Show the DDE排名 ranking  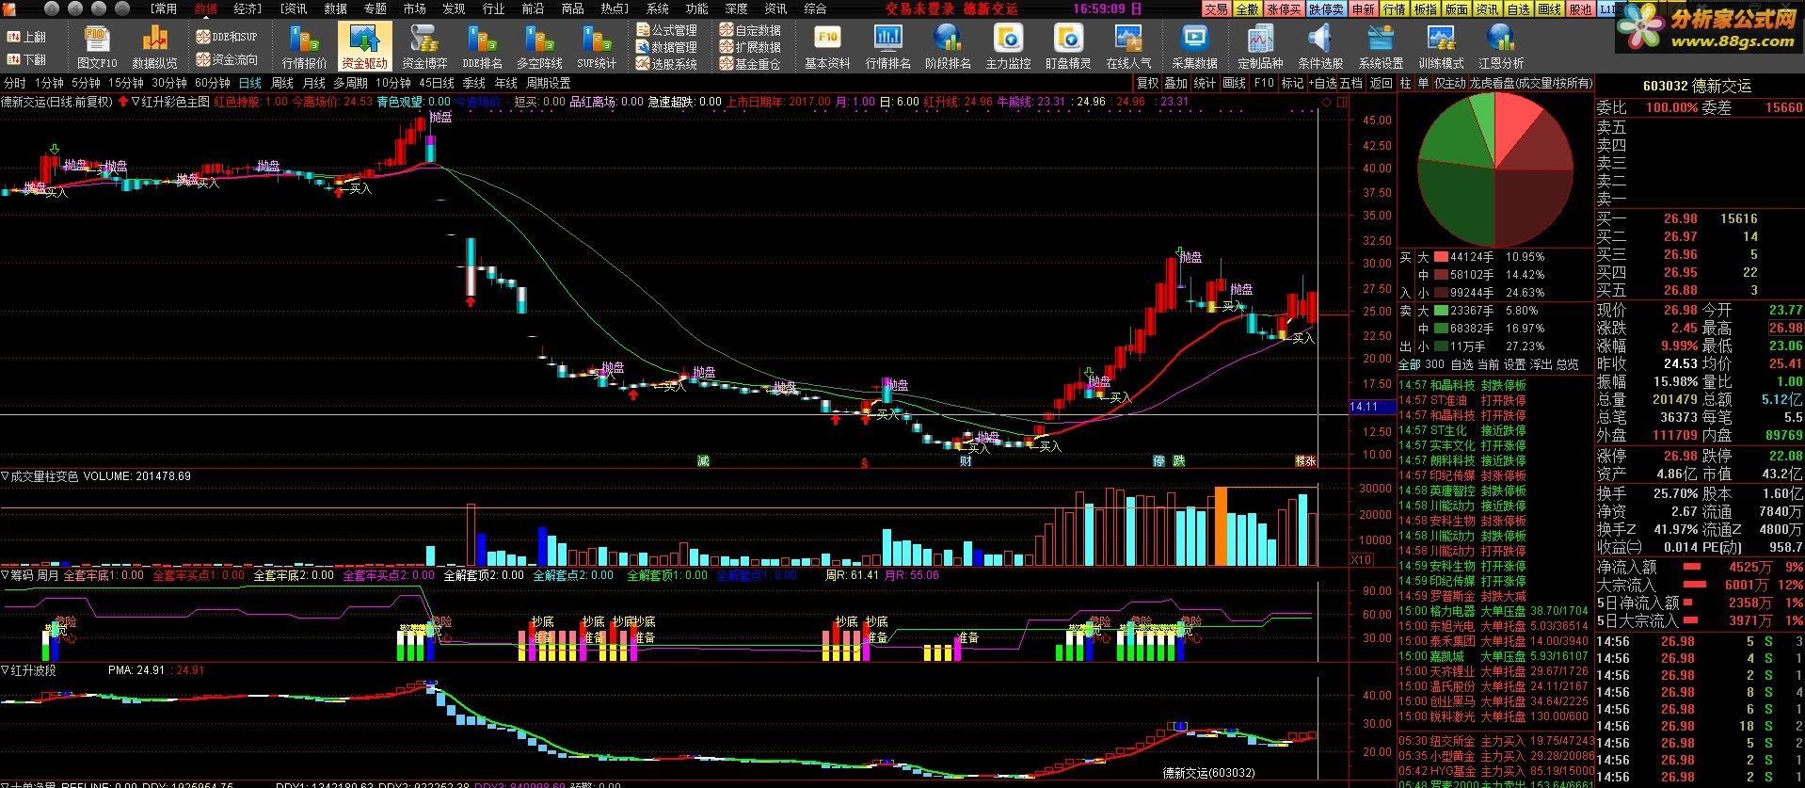click(482, 47)
